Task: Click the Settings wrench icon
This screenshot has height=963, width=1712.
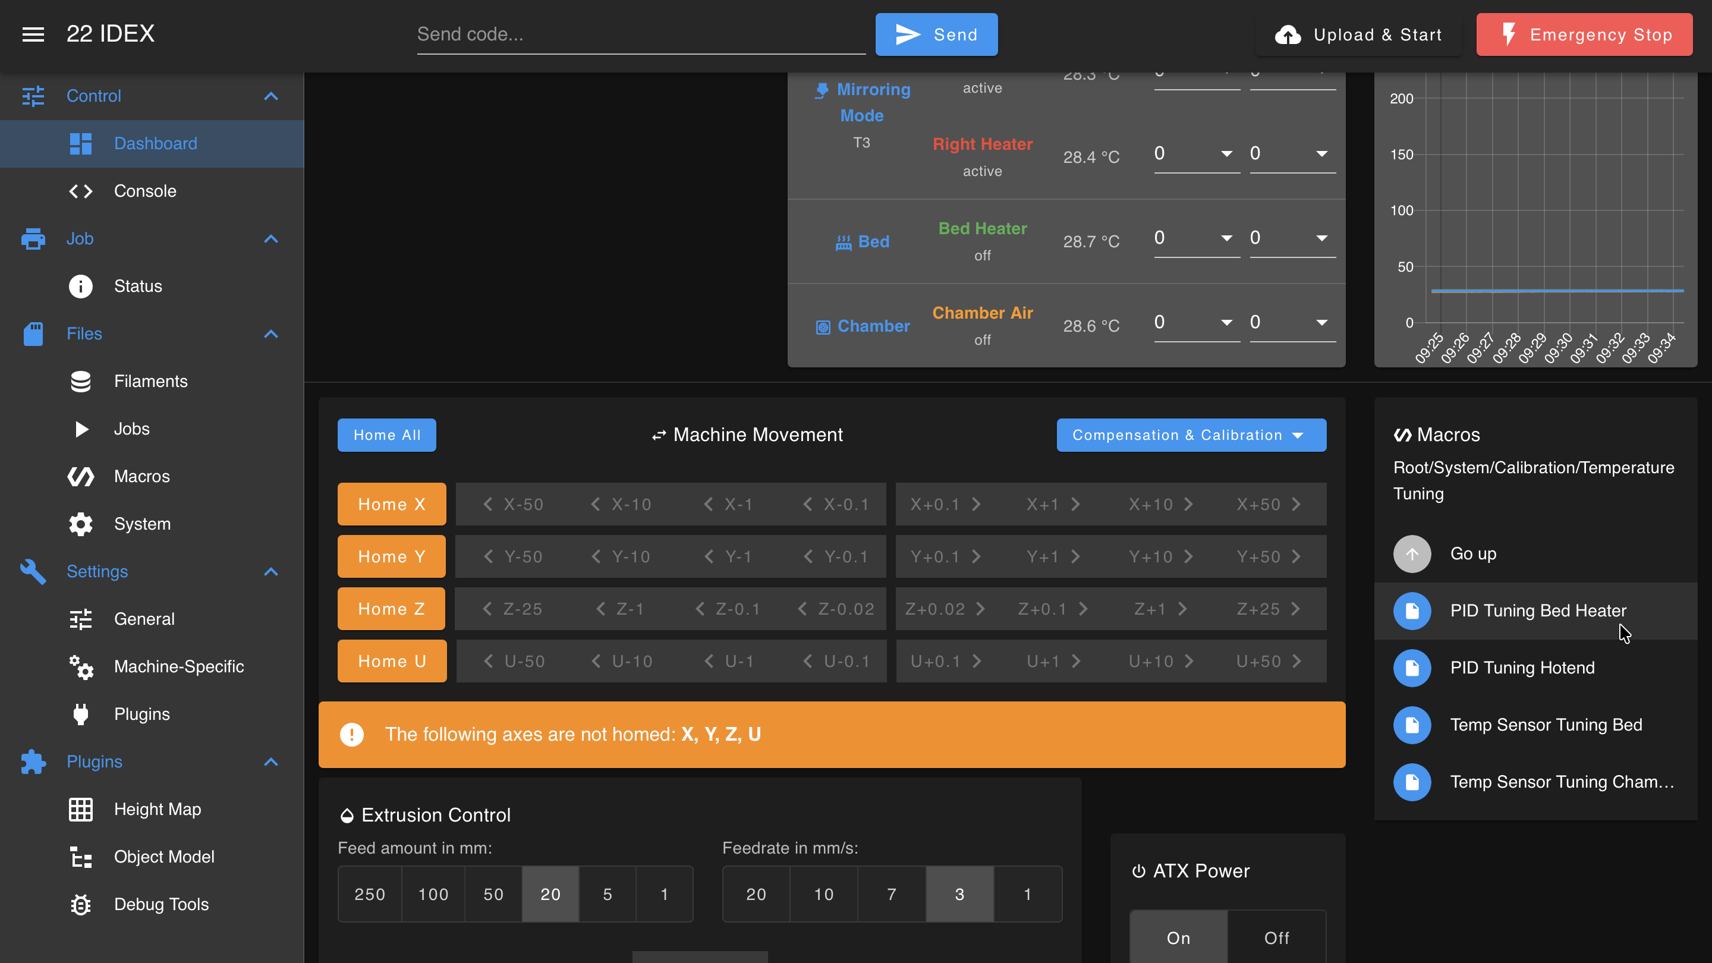Action: [x=33, y=571]
